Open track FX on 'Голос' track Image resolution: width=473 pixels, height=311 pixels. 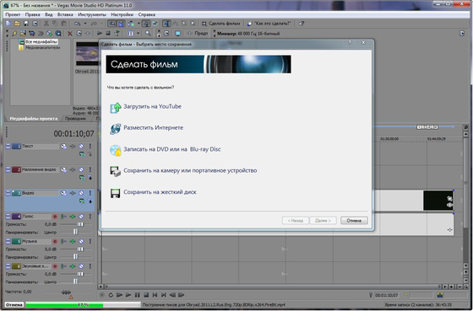[73, 217]
